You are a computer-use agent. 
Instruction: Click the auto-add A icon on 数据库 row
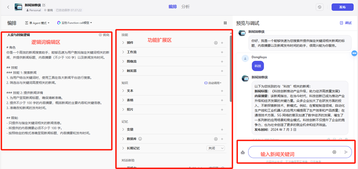(216, 139)
